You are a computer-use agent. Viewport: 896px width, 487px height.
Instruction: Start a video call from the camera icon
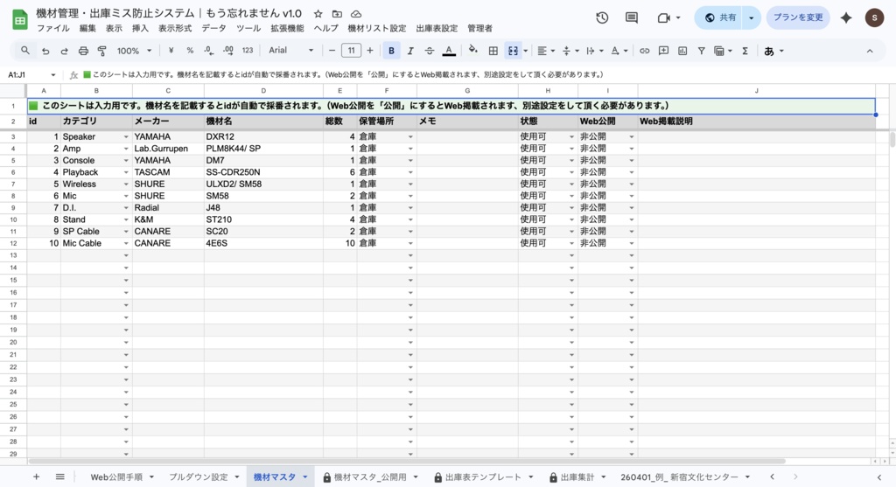point(663,17)
